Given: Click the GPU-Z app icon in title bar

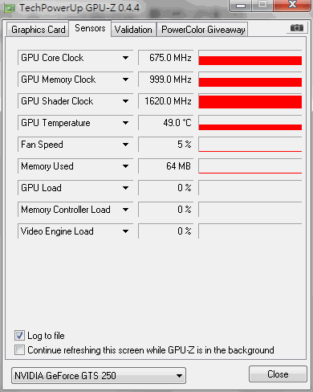Looking at the screenshot, I should 10,8.
